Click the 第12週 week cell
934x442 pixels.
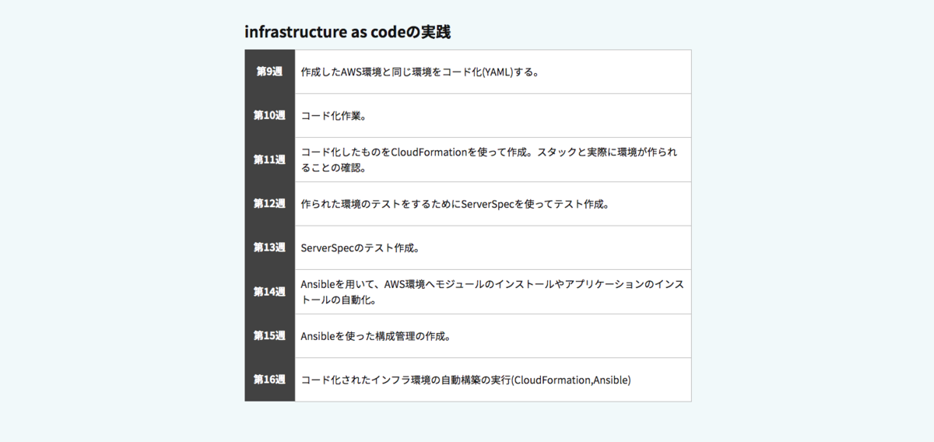[269, 204]
